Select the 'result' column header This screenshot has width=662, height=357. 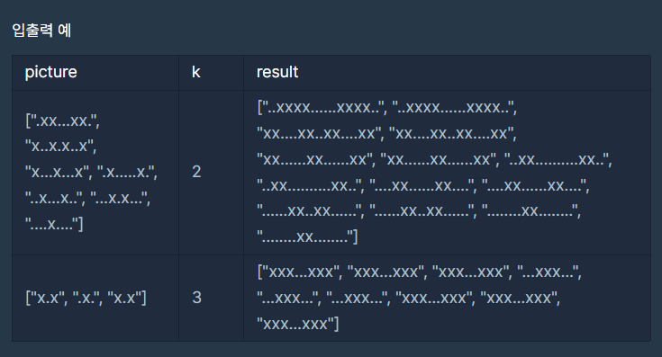(277, 72)
